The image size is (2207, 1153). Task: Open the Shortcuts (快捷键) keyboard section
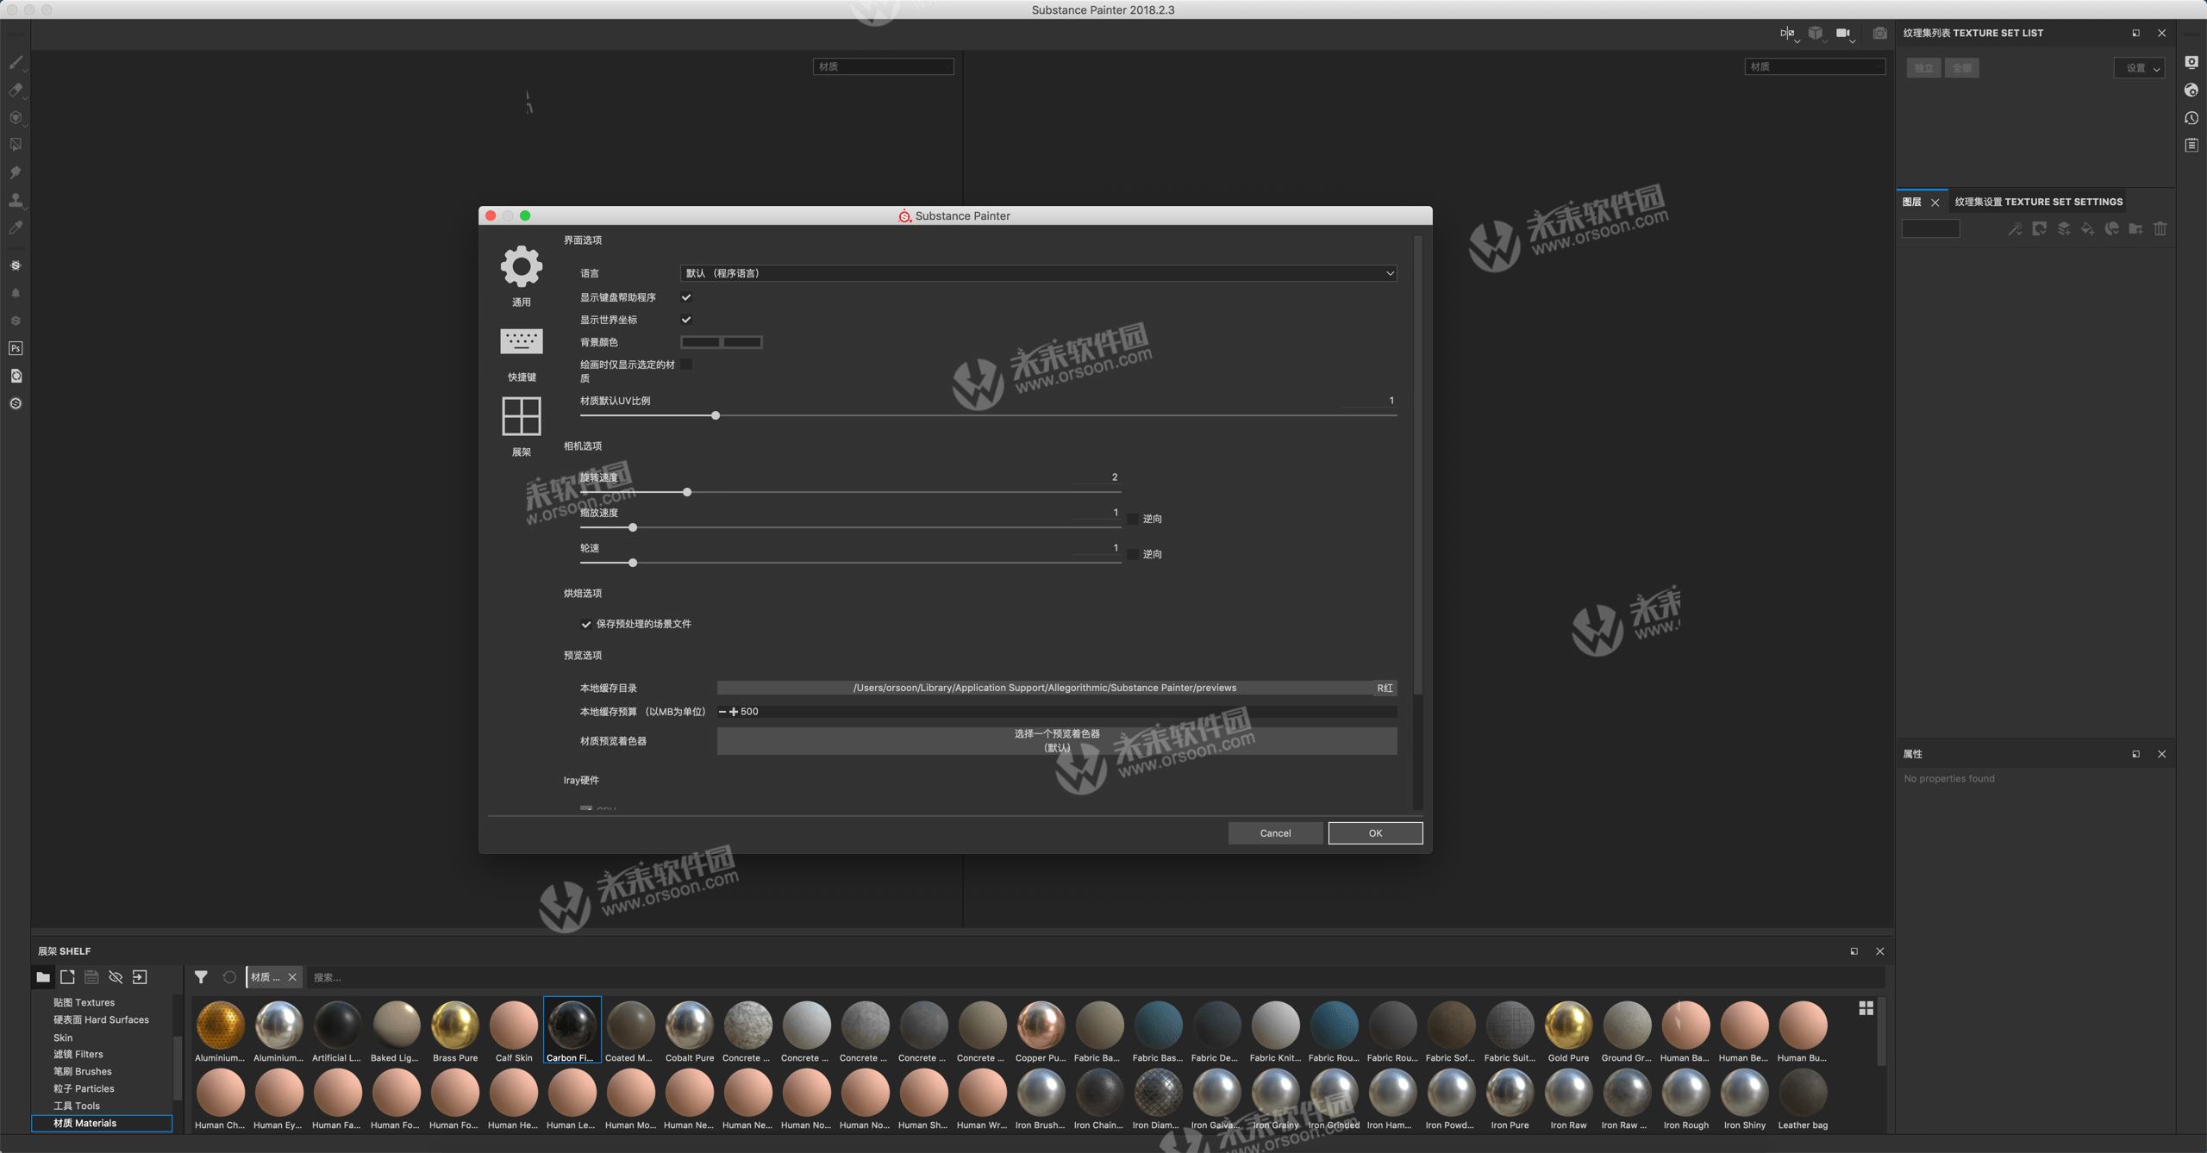pos(522,354)
